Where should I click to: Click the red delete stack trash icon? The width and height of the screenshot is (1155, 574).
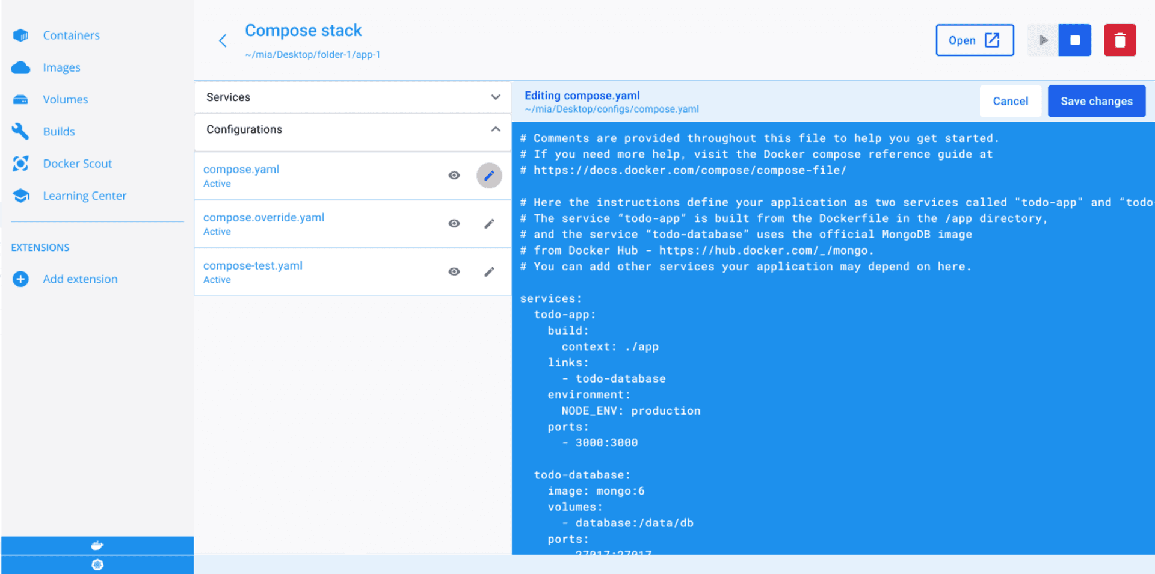pos(1119,40)
